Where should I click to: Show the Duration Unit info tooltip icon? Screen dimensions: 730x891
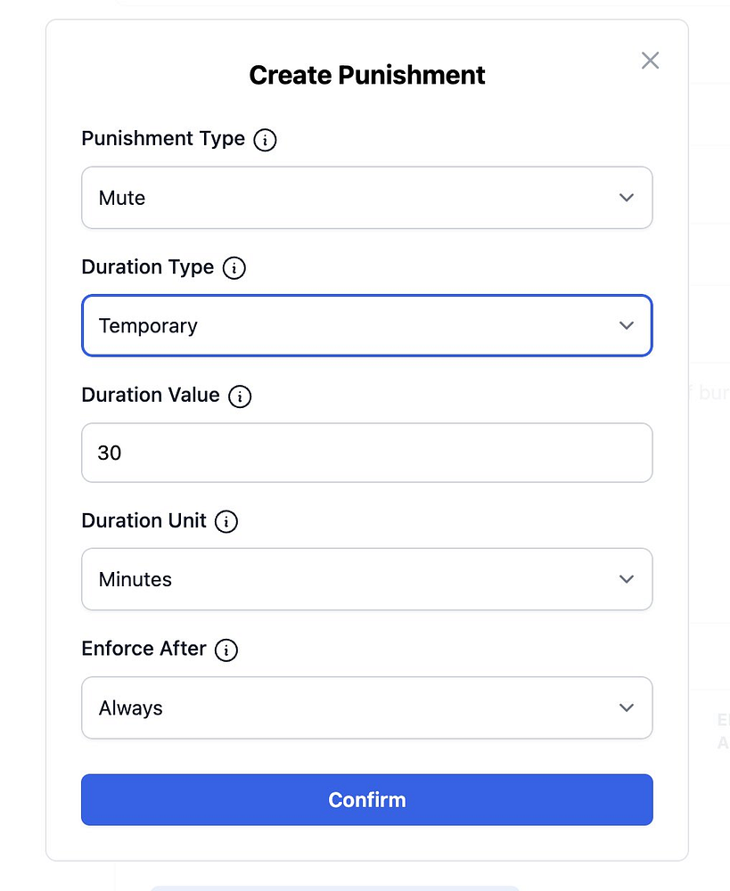(226, 522)
